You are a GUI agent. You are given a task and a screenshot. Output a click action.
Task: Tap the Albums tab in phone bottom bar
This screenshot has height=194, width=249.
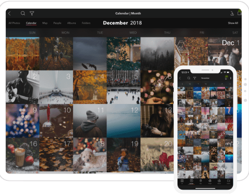tap(219, 181)
